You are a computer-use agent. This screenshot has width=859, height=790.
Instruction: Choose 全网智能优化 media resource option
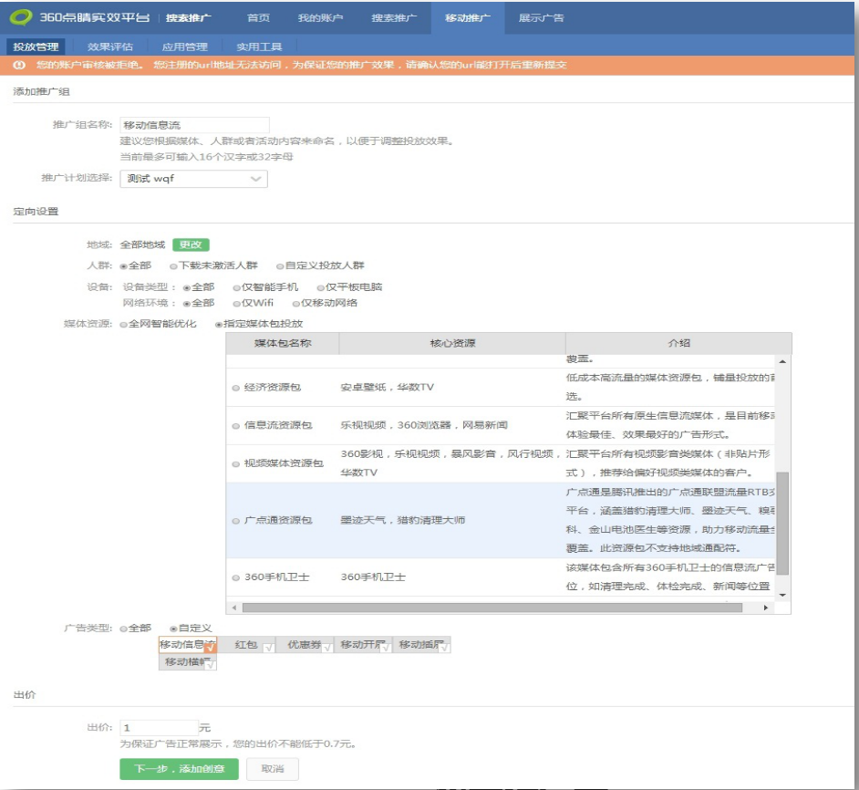point(124,324)
